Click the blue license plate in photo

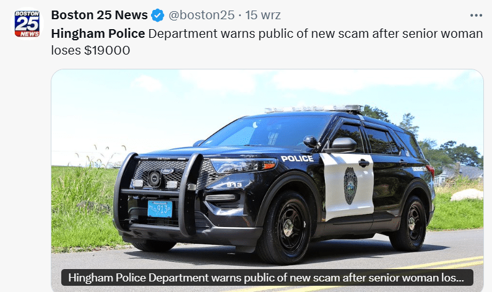tap(160, 209)
